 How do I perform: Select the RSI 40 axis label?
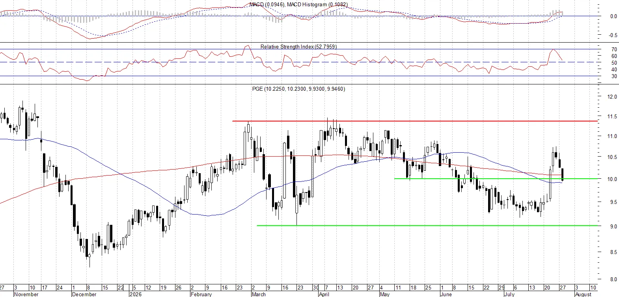pos(614,70)
